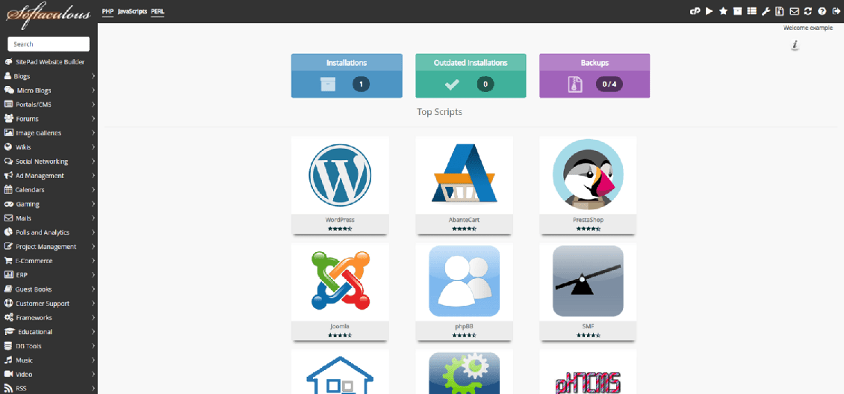The height and width of the screenshot is (394, 844).
Task: Open the green gear logo script tile
Action: [x=464, y=372]
